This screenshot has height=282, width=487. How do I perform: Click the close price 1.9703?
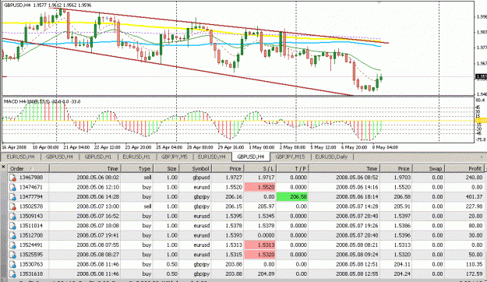tap(403, 178)
